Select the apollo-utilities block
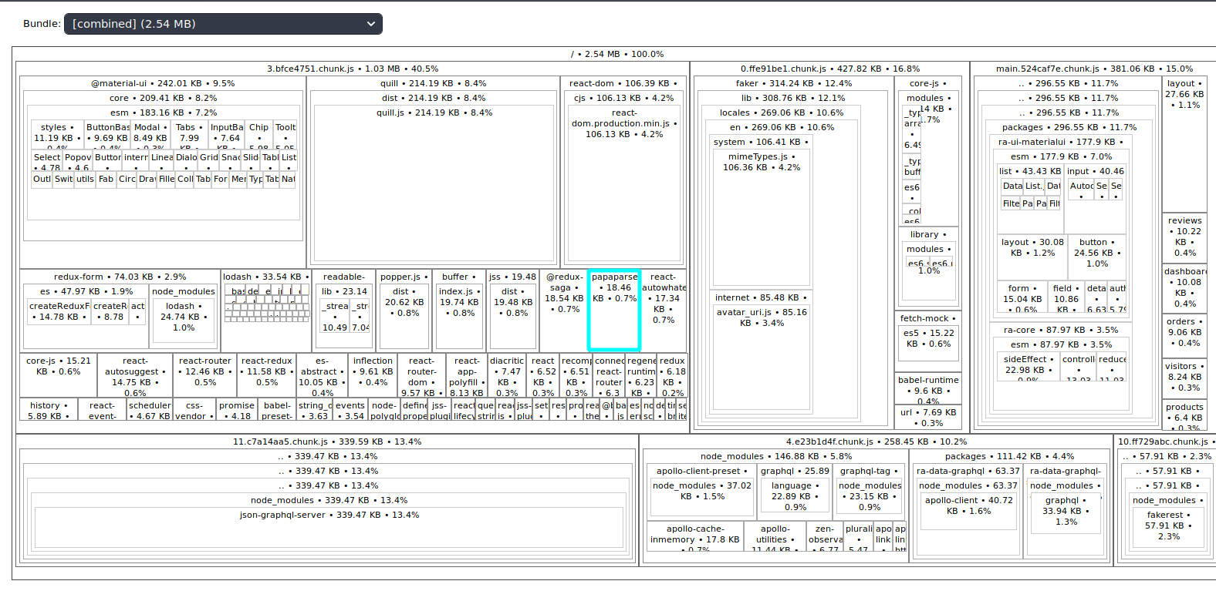Viewport: 1216px width, 591px height. pyautogui.click(x=775, y=536)
